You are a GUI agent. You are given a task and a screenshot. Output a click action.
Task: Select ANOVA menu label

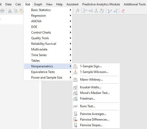tap(36, 21)
